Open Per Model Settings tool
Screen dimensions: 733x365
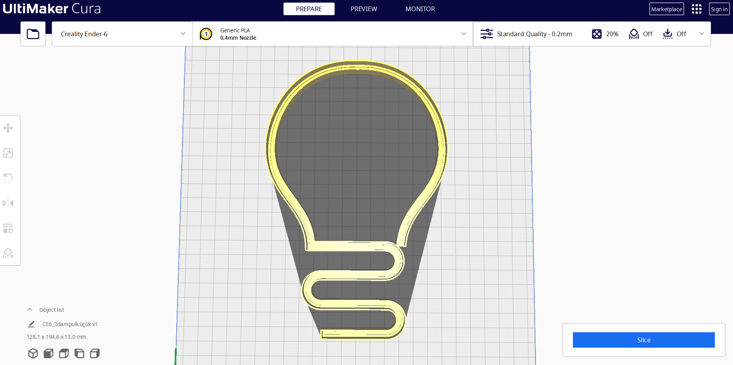[x=8, y=228]
